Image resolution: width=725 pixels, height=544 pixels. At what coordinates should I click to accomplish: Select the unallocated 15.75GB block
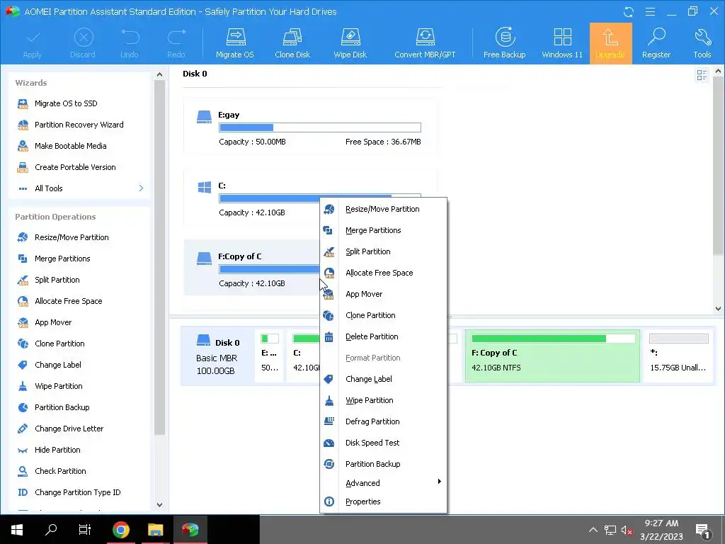coord(678,356)
